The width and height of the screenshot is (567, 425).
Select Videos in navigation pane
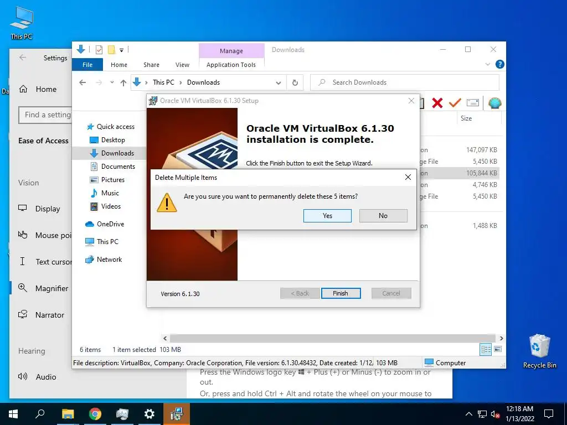tap(106, 206)
